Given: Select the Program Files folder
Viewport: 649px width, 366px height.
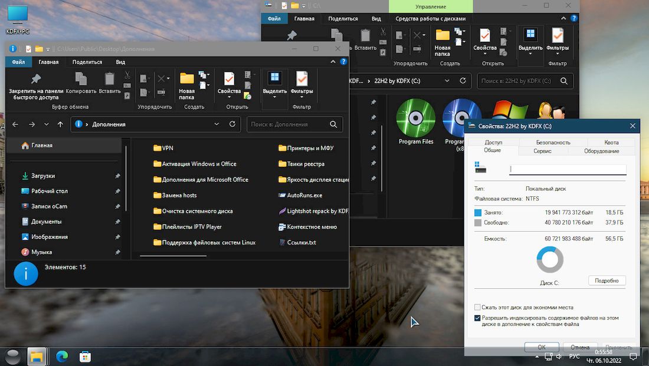Looking at the screenshot, I should point(416,122).
